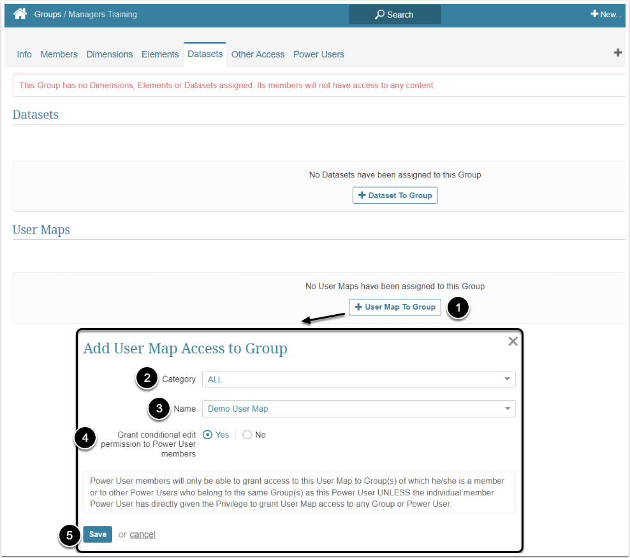
Task: Open the New... menu in header
Action: [x=606, y=14]
